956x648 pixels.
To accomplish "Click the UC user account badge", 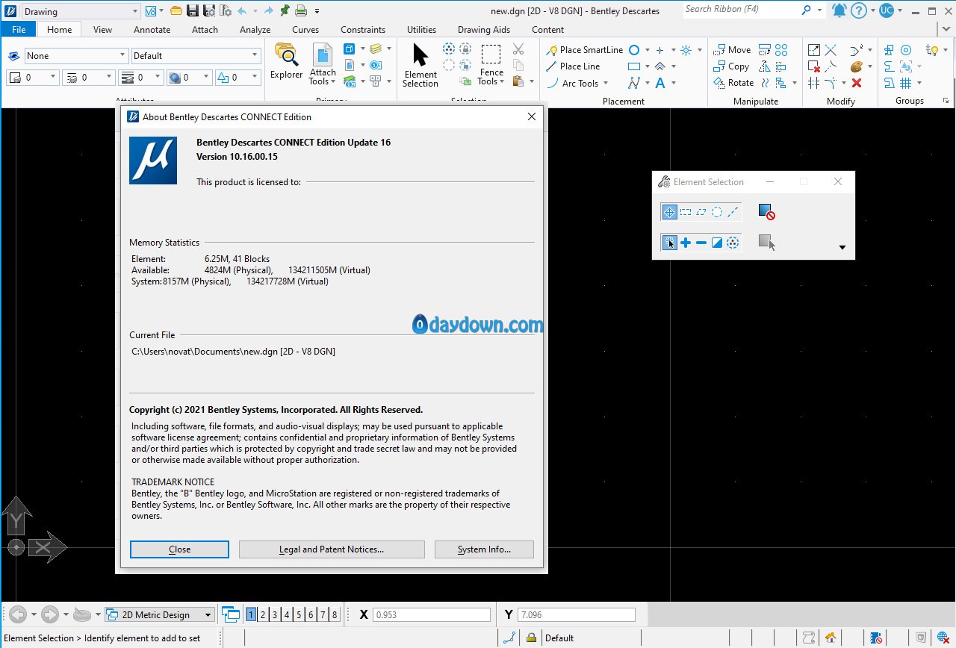I will point(886,10).
